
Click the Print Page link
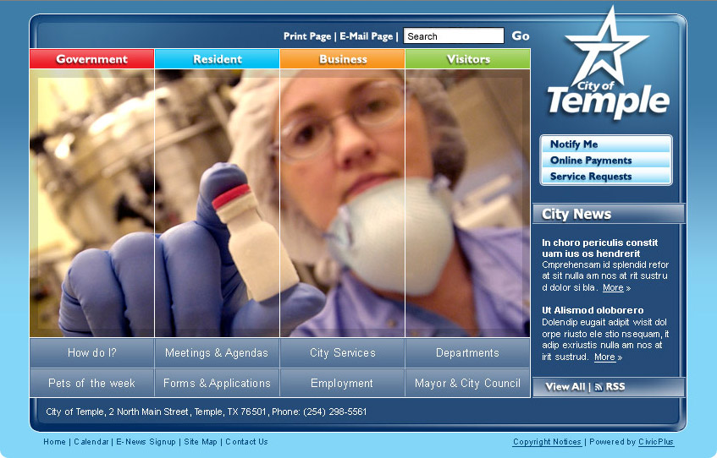pos(307,36)
